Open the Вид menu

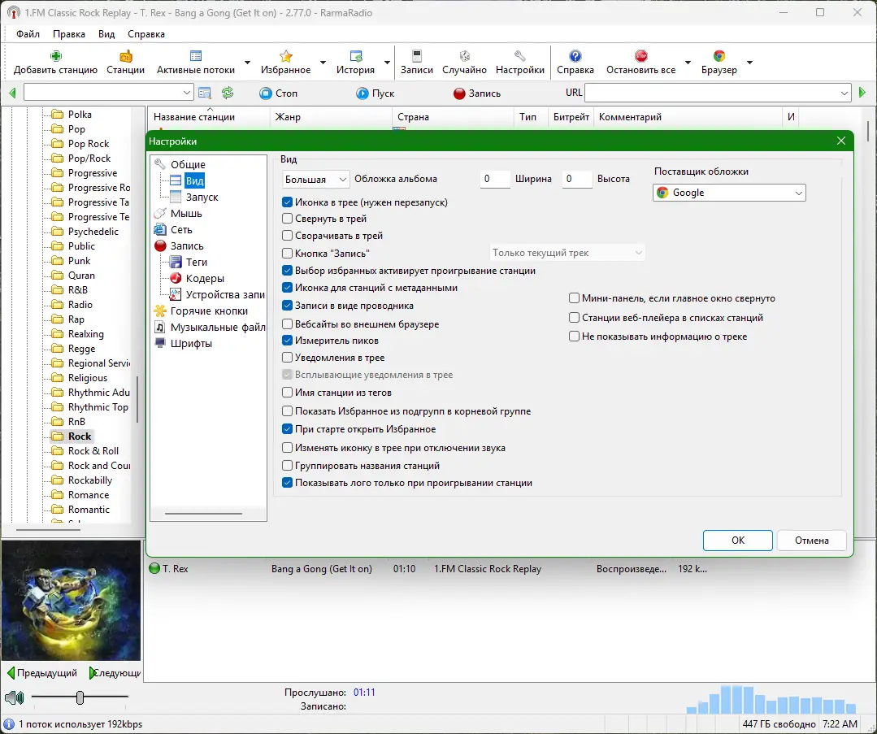point(106,34)
